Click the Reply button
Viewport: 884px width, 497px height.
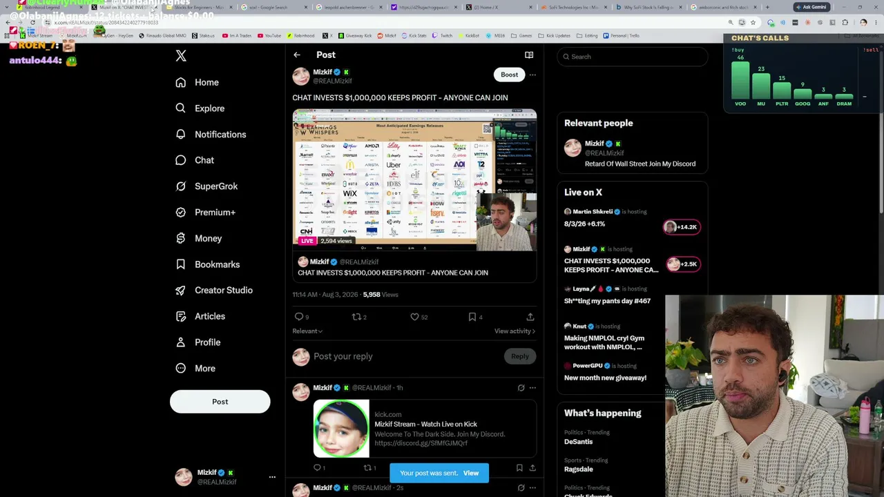[x=520, y=356]
